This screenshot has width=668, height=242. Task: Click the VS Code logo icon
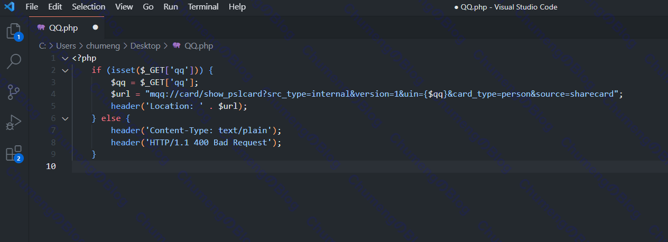click(x=9, y=7)
